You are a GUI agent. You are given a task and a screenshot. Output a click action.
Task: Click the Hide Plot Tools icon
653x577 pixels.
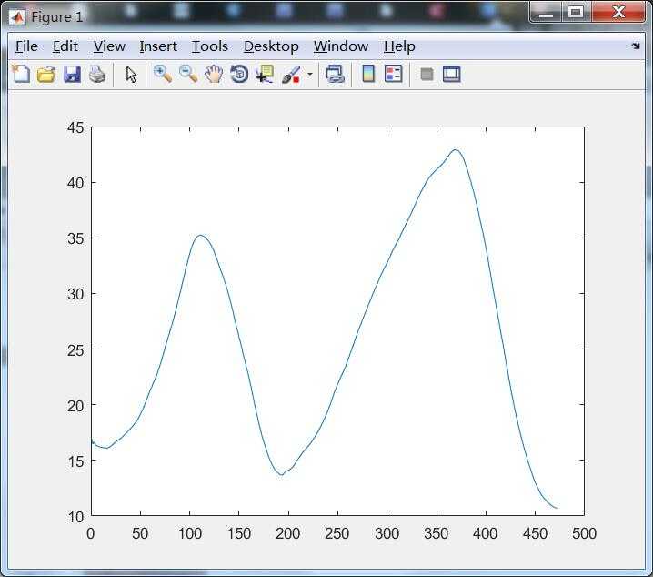(427, 74)
